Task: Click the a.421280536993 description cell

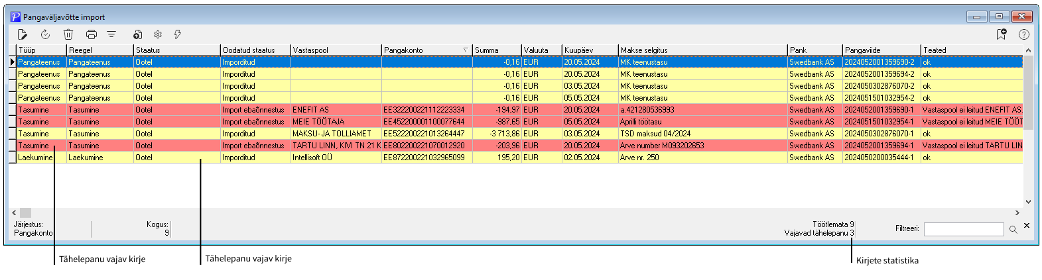Action: [x=702, y=110]
